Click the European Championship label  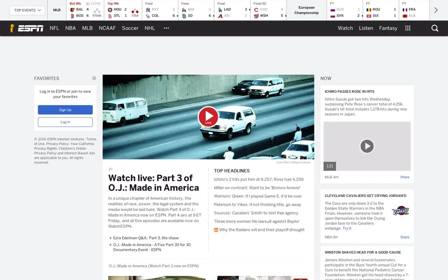[306, 10]
